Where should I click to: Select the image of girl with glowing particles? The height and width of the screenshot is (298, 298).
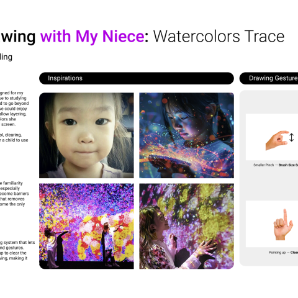186,135
